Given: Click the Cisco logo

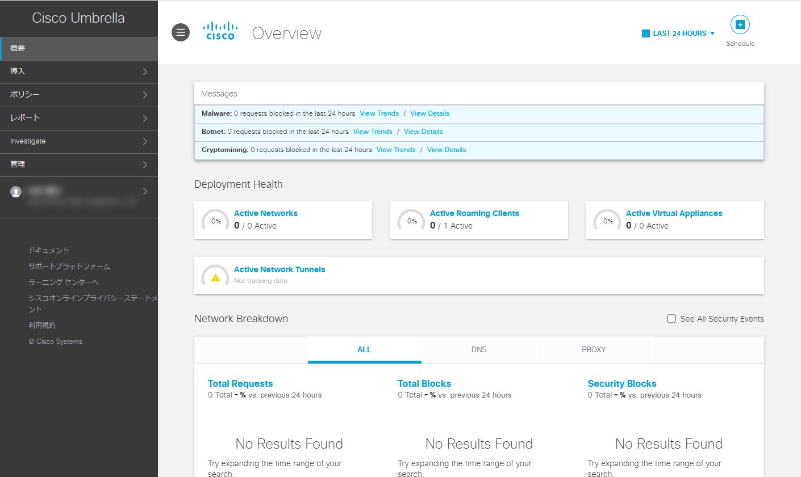Looking at the screenshot, I should pos(221,31).
